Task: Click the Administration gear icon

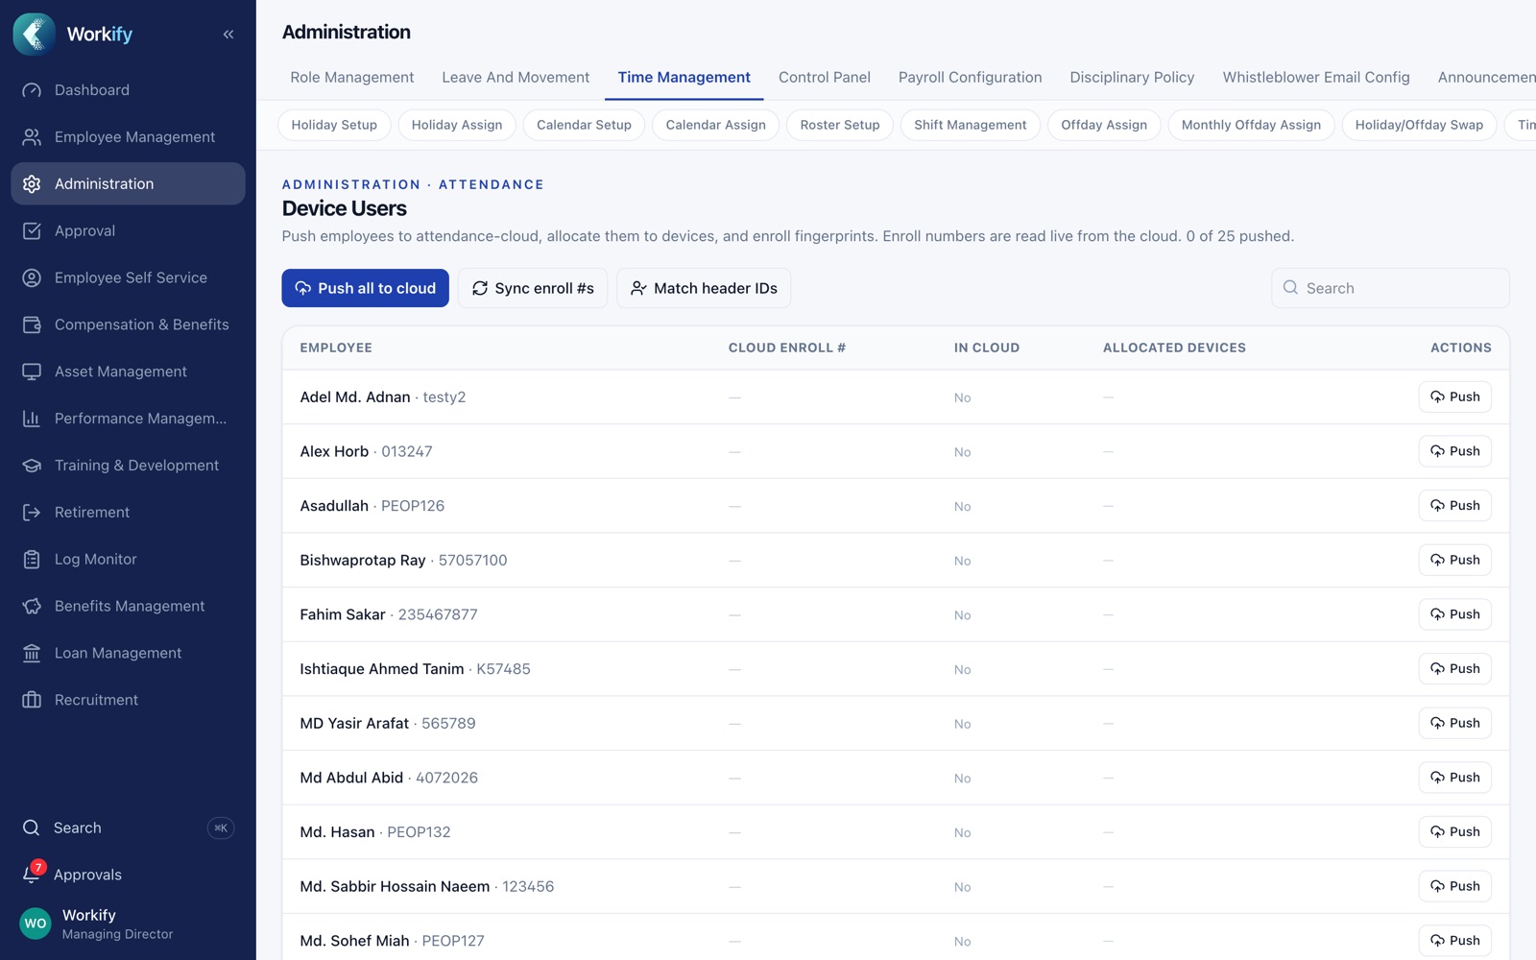Action: pyautogui.click(x=32, y=184)
